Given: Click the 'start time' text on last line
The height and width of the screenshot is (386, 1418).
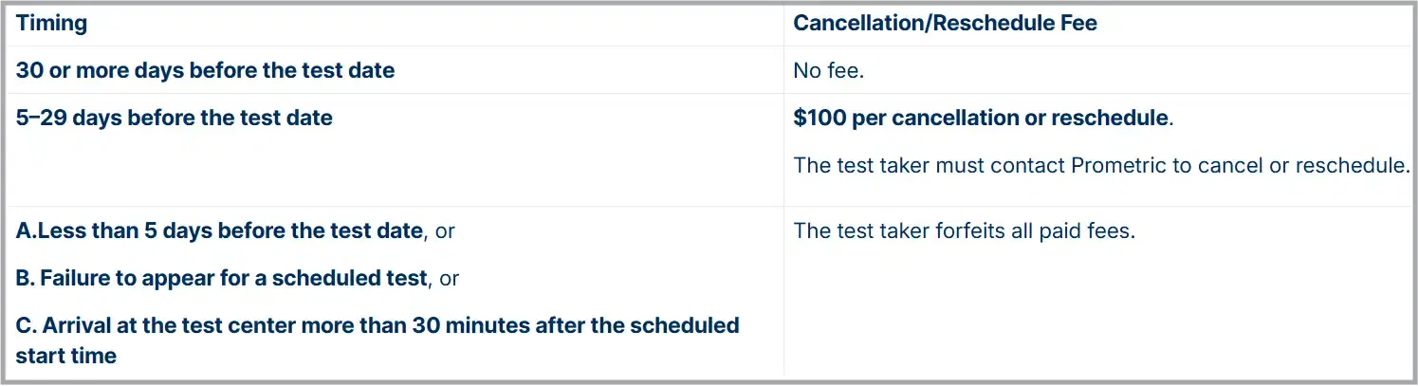Looking at the screenshot, I should coord(66,357).
